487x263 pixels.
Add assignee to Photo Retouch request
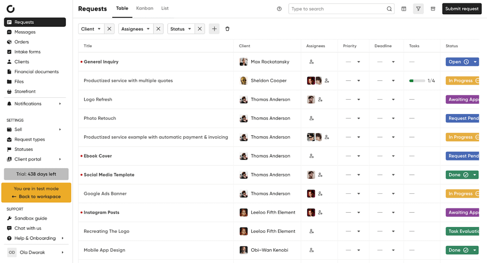point(312,118)
